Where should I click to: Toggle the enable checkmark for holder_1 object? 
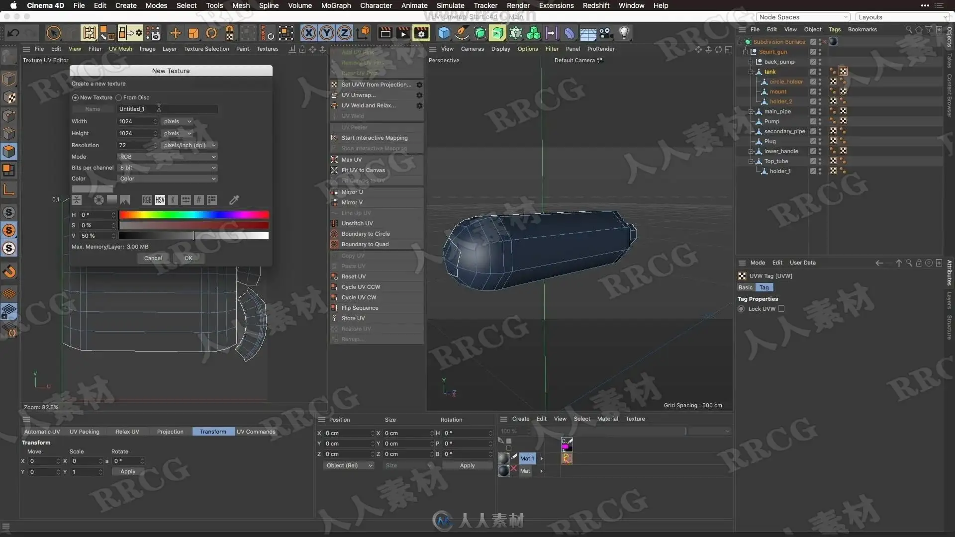coord(813,171)
